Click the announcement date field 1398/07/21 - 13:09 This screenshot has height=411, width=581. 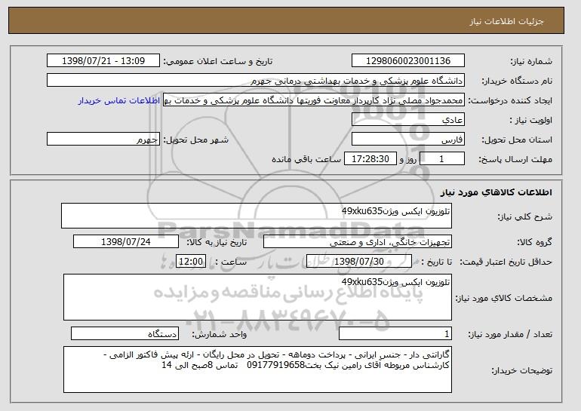point(103,61)
